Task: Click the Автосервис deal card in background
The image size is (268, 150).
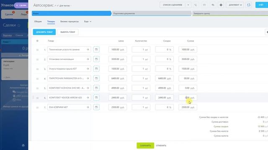Action: [15, 70]
